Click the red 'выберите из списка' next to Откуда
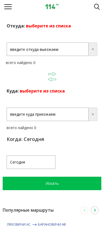 (48, 26)
